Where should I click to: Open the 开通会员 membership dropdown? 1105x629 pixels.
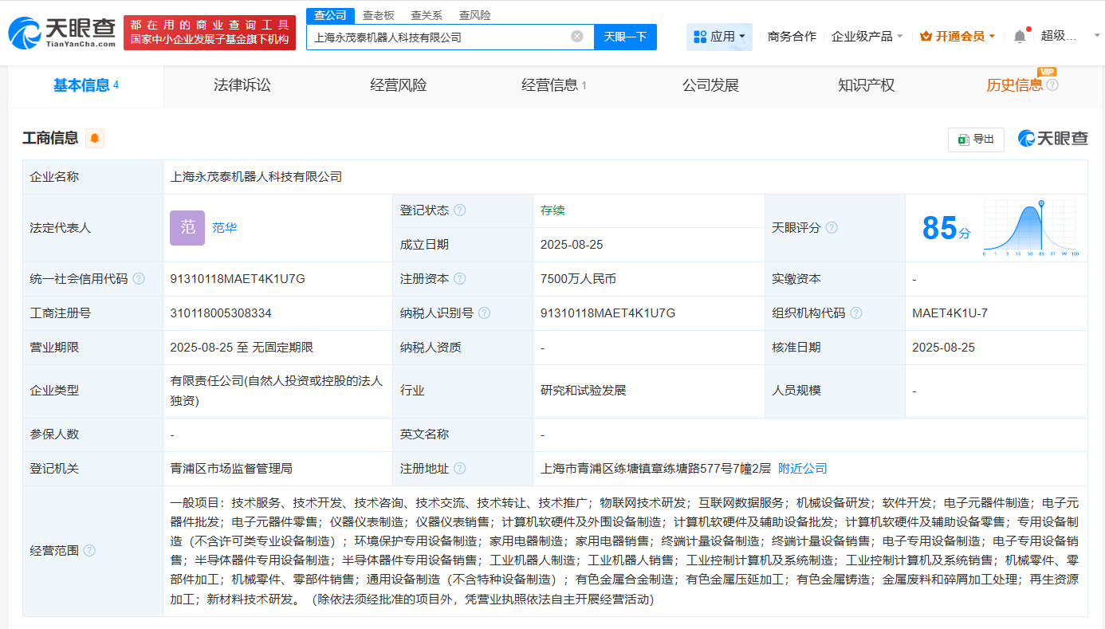click(958, 37)
